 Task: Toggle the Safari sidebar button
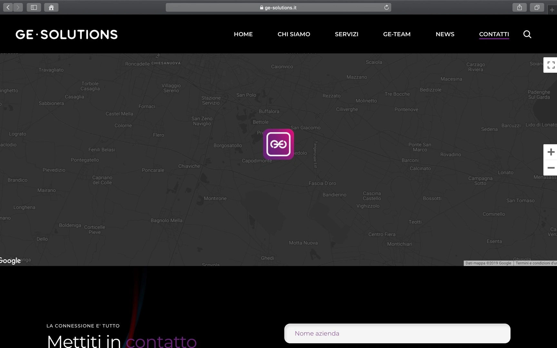pos(34,7)
